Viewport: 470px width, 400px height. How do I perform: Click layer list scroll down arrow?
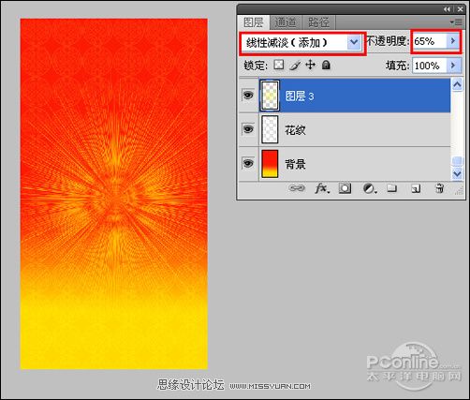[457, 173]
